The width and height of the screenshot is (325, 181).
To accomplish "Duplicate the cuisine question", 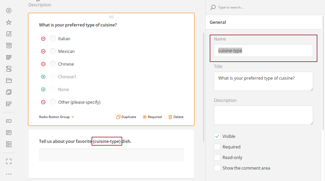I will tap(126, 117).
